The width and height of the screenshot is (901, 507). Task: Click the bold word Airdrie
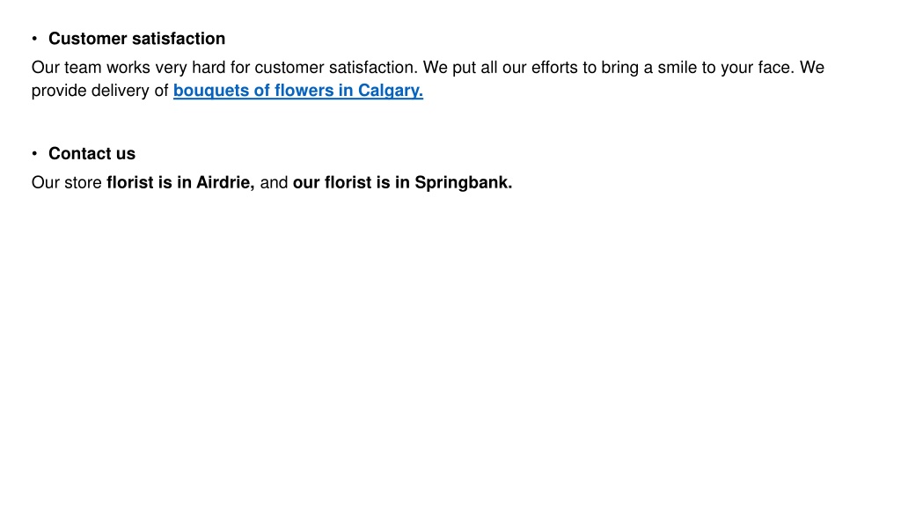225,182
